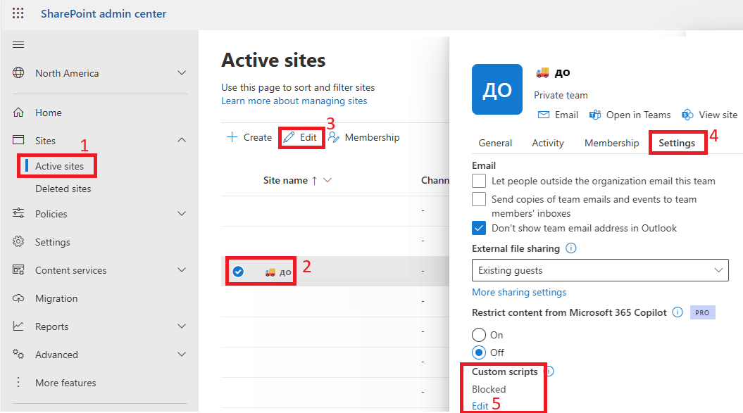This screenshot has width=743, height=413.
Task: Open the Site name column filter chevron
Action: point(327,180)
